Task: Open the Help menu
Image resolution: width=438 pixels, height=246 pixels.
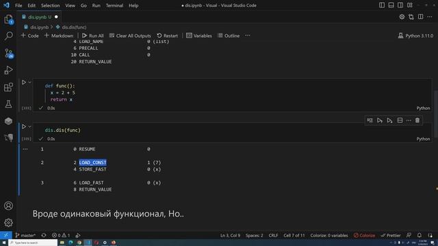Action: pos(133,5)
